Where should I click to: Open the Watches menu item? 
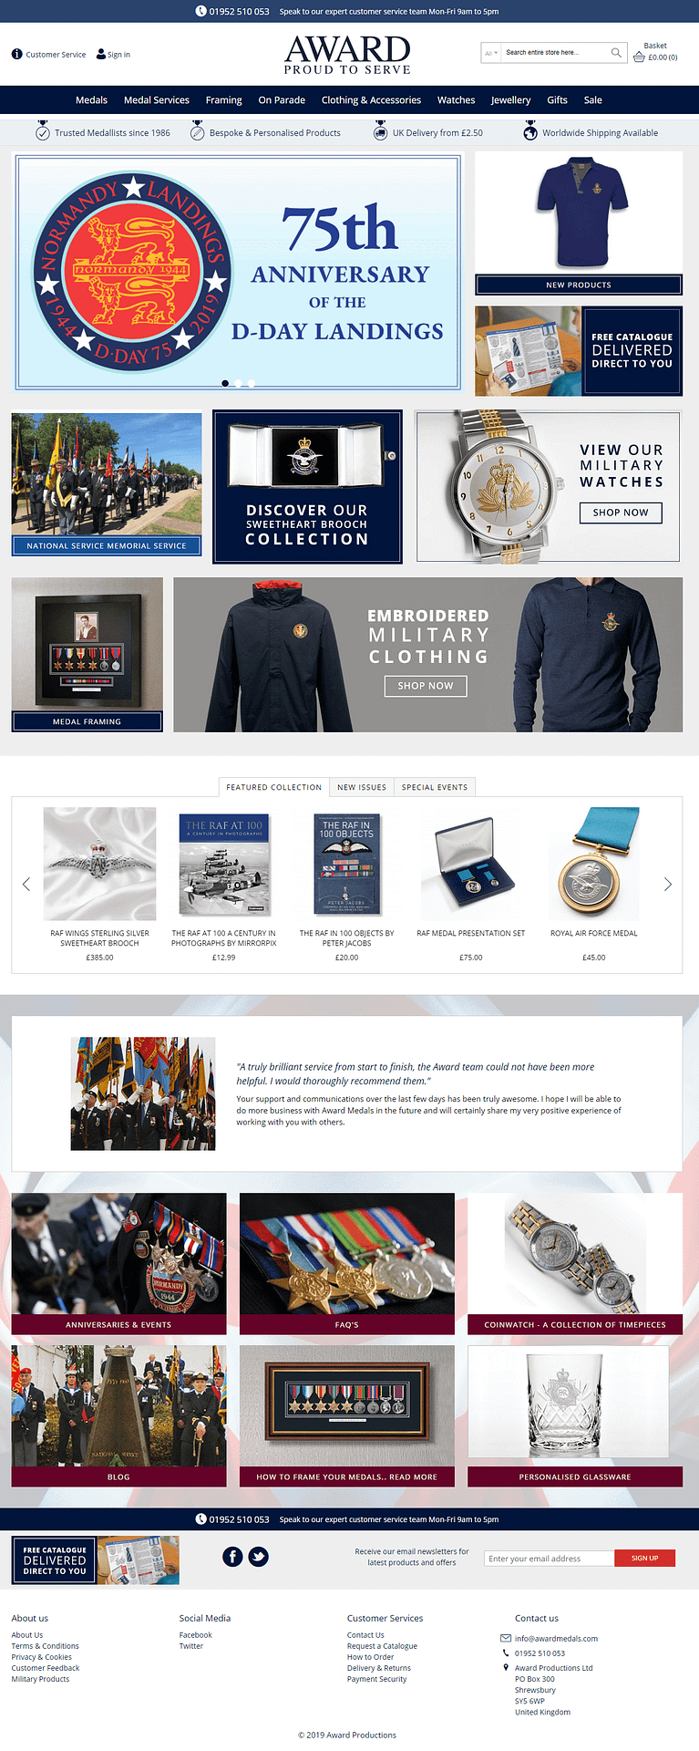click(456, 100)
